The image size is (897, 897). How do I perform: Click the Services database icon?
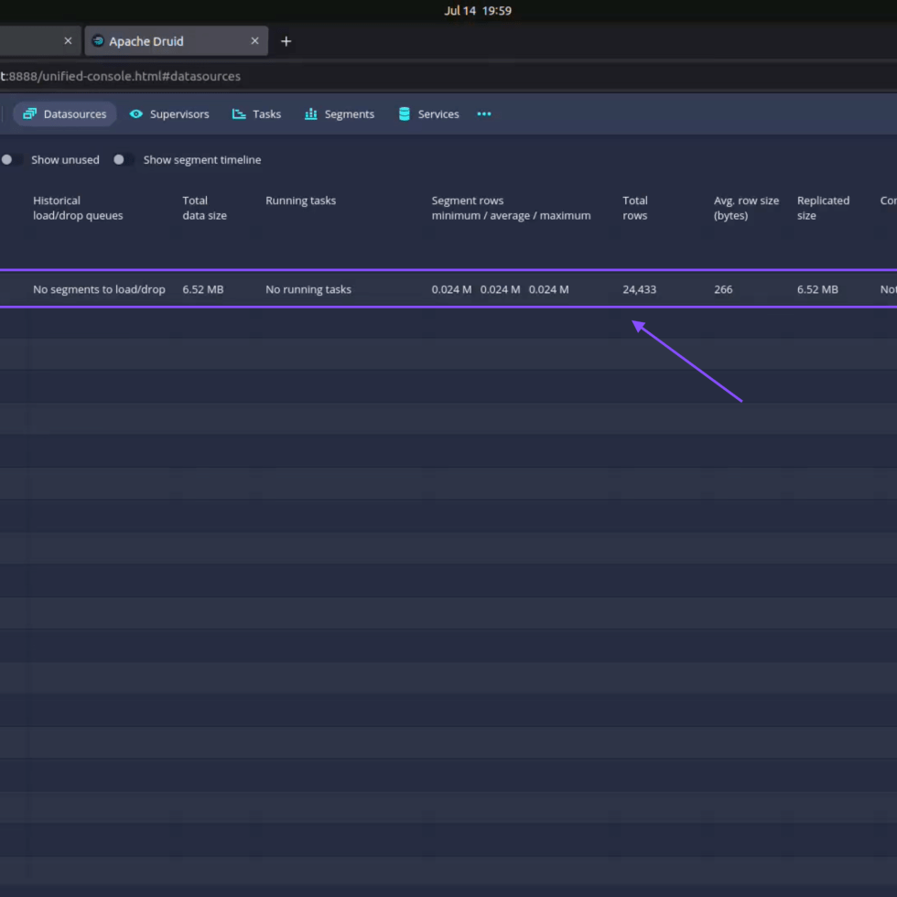coord(404,114)
